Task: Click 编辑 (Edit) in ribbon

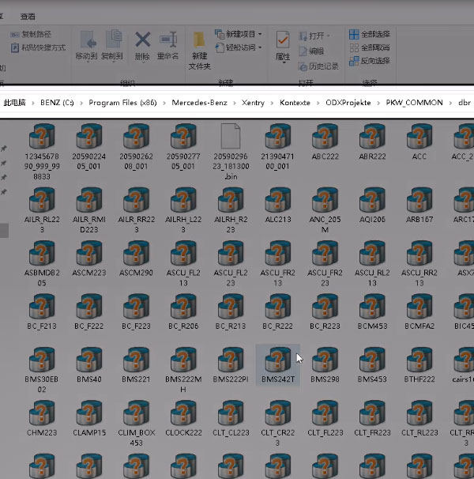Action: tap(311, 51)
